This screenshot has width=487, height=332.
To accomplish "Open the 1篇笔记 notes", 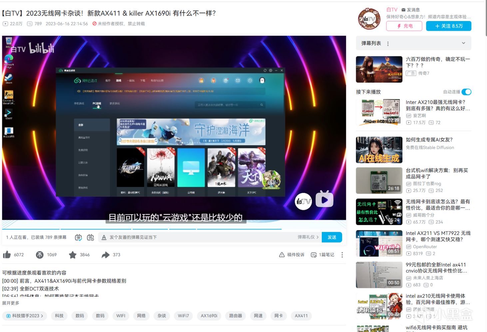I will (x=322, y=255).
